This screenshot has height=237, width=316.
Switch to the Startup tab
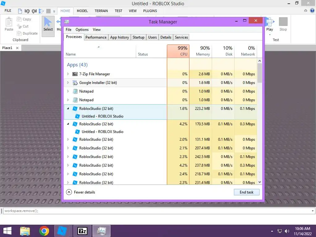[139, 37]
